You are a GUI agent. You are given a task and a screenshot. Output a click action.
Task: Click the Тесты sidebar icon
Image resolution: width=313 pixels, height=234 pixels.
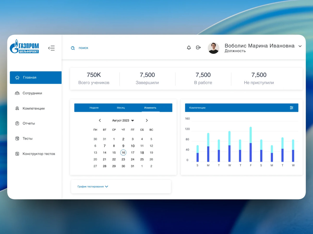pyautogui.click(x=17, y=139)
